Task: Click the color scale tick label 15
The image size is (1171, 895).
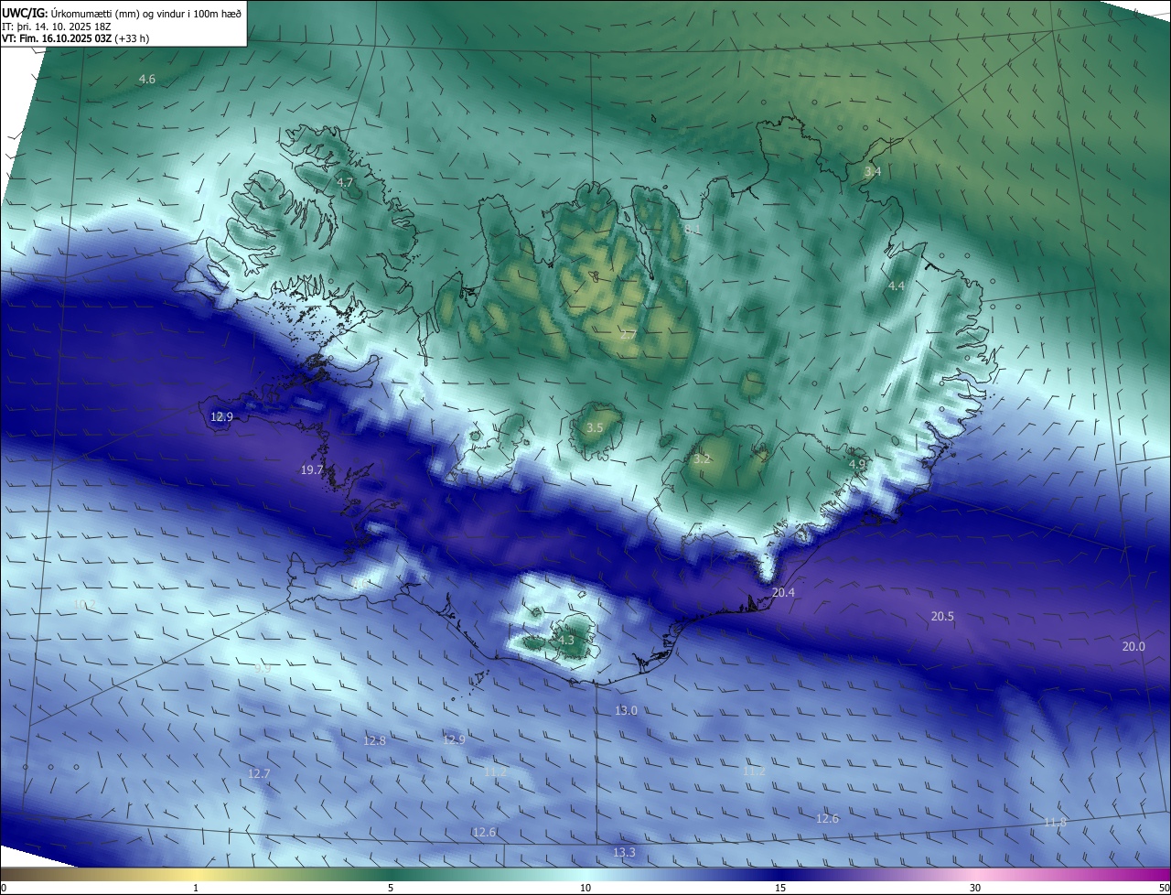Action: click(x=780, y=888)
